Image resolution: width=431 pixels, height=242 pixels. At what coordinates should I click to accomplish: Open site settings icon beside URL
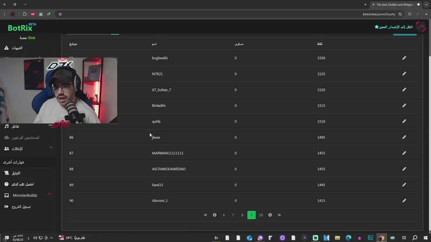pyautogui.click(x=400, y=14)
